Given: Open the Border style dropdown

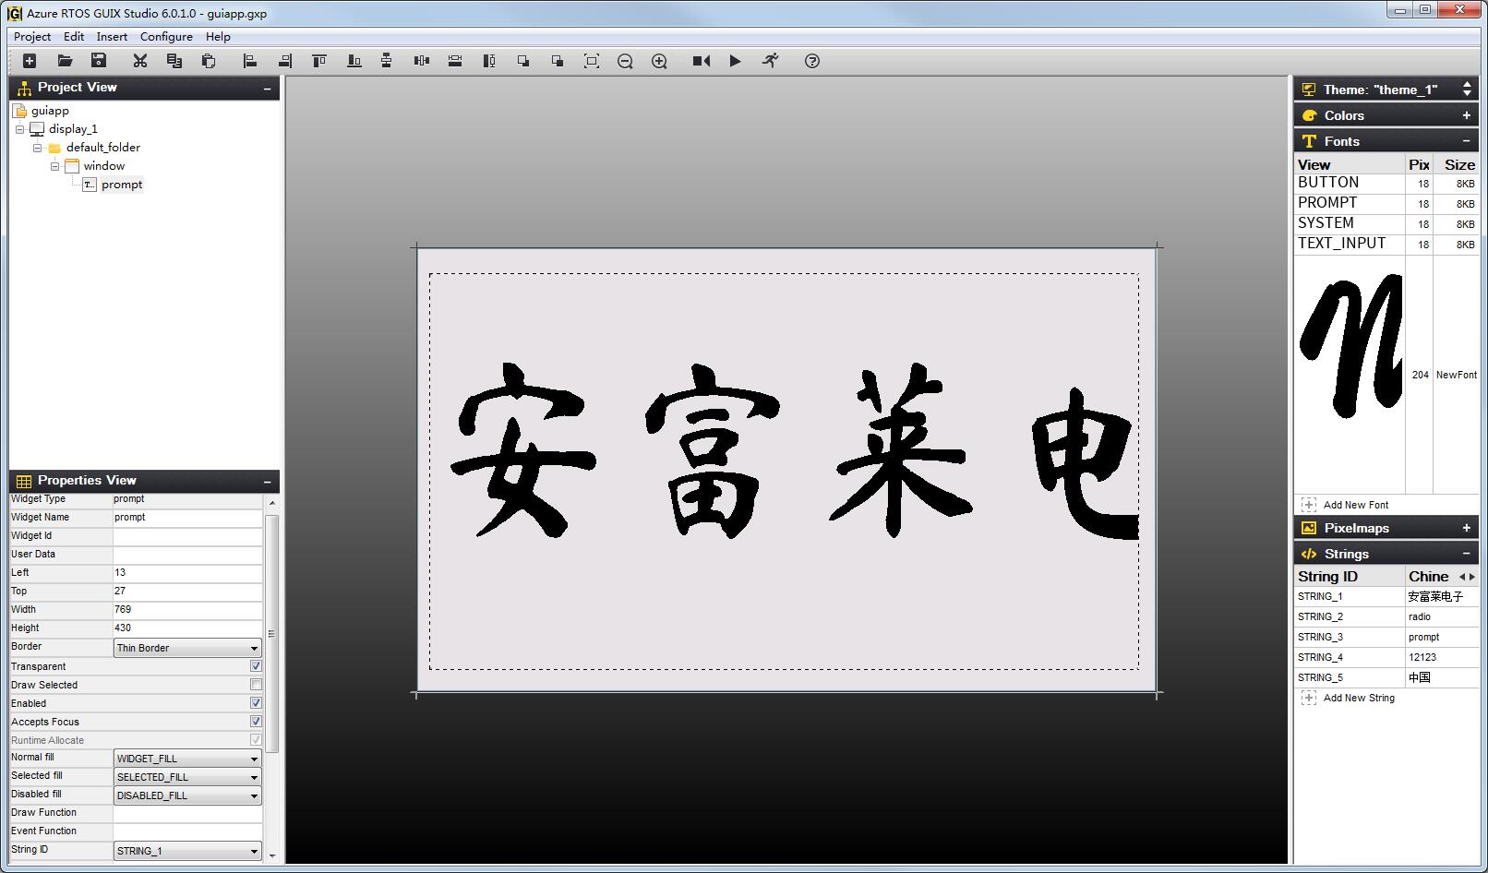Looking at the screenshot, I should click(x=187, y=648).
